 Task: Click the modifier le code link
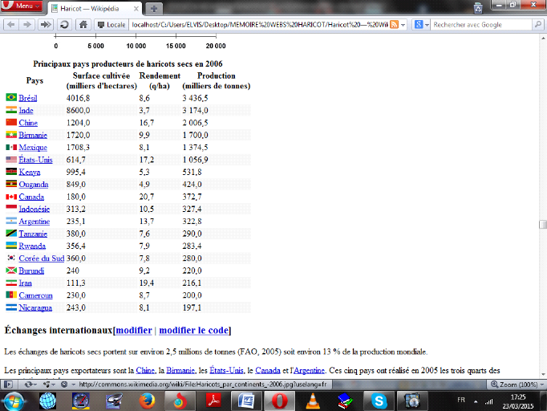pos(193,331)
